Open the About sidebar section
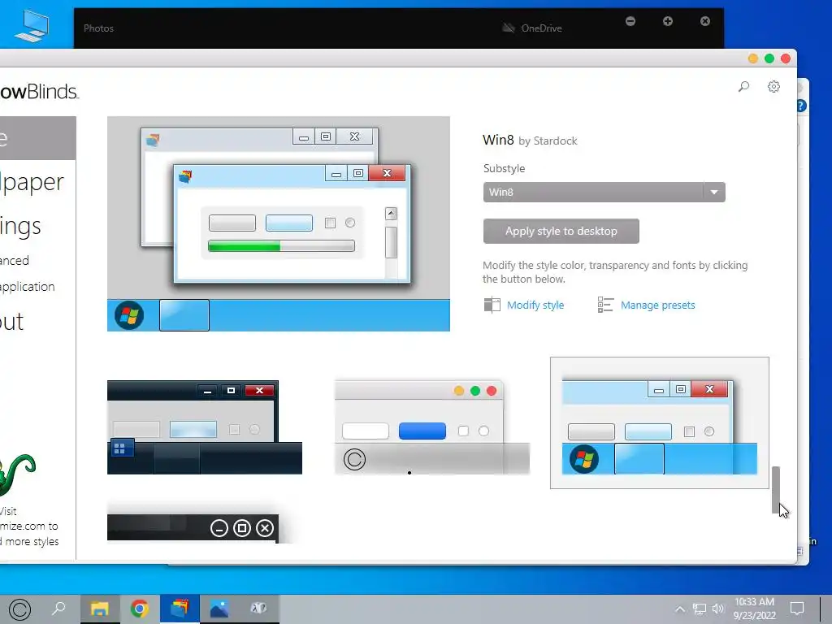Image resolution: width=832 pixels, height=624 pixels. pos(11,322)
